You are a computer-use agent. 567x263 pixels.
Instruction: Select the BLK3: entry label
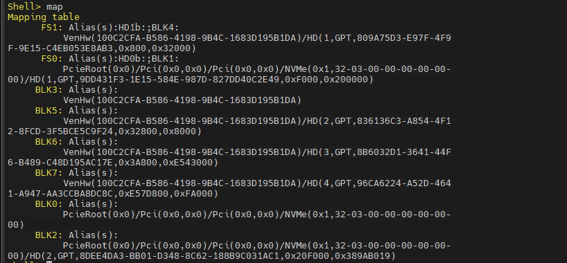[x=49, y=90]
